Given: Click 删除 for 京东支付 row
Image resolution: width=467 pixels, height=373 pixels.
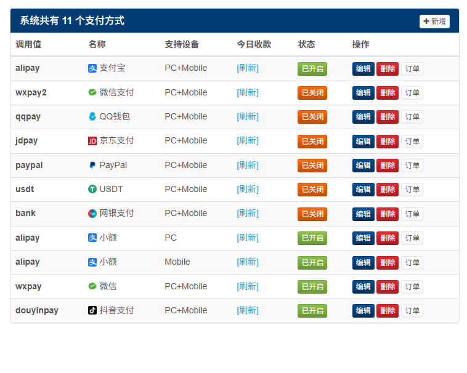Looking at the screenshot, I should tap(388, 142).
